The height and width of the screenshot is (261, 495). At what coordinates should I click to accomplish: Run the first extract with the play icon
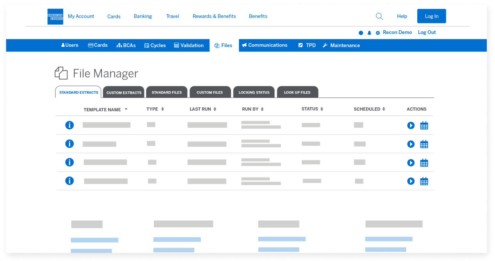coord(411,125)
